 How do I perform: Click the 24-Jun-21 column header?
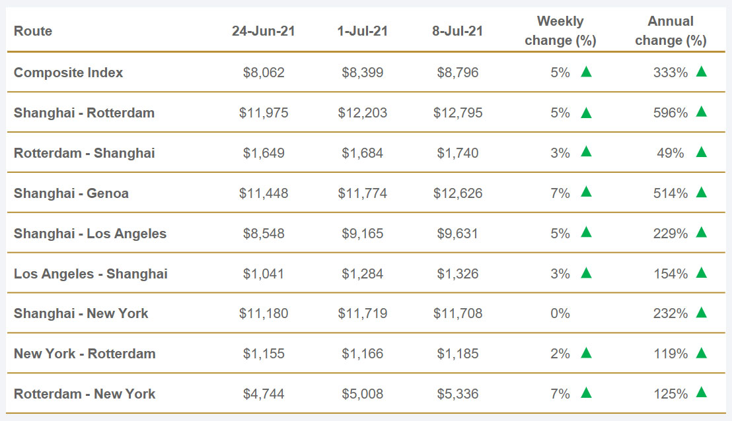[264, 31]
